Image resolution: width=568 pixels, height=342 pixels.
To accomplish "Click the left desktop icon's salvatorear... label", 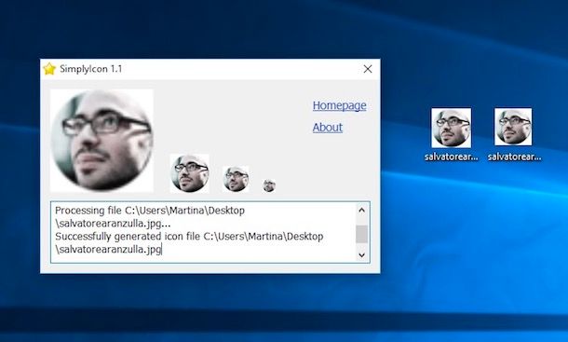I will coord(452,157).
